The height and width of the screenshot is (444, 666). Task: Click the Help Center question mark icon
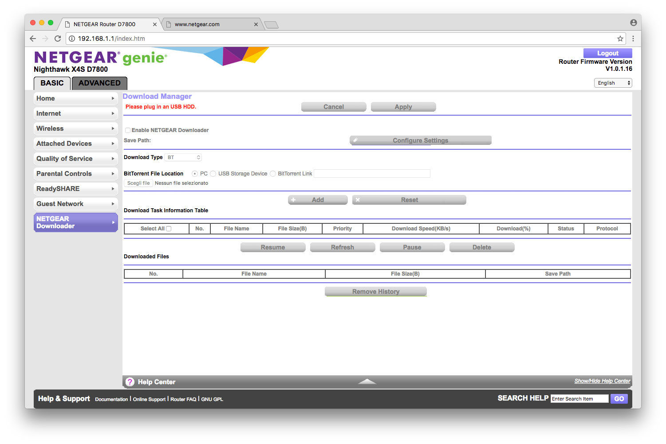[130, 382]
